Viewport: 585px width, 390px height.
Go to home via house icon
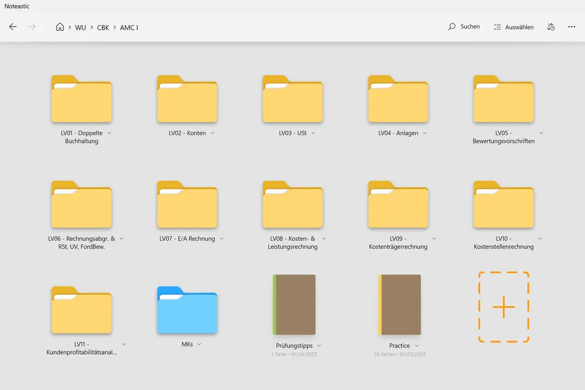point(60,27)
